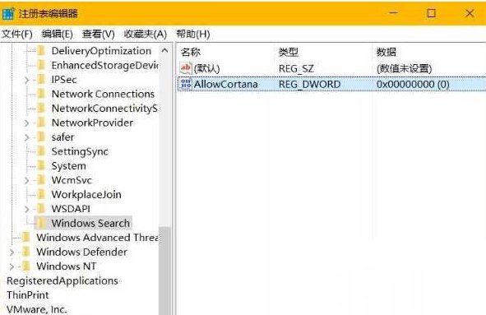This screenshot has height=315, width=486.
Task: Select the IPSec key label
Action: pos(64,80)
